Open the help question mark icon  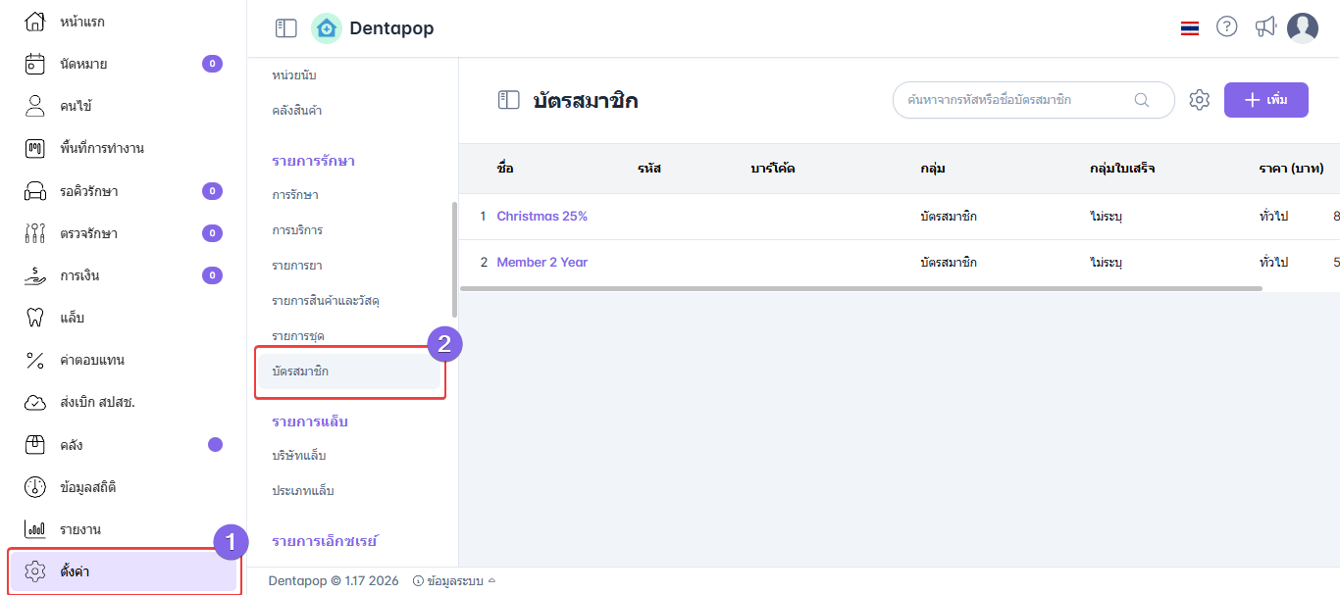point(1227,27)
